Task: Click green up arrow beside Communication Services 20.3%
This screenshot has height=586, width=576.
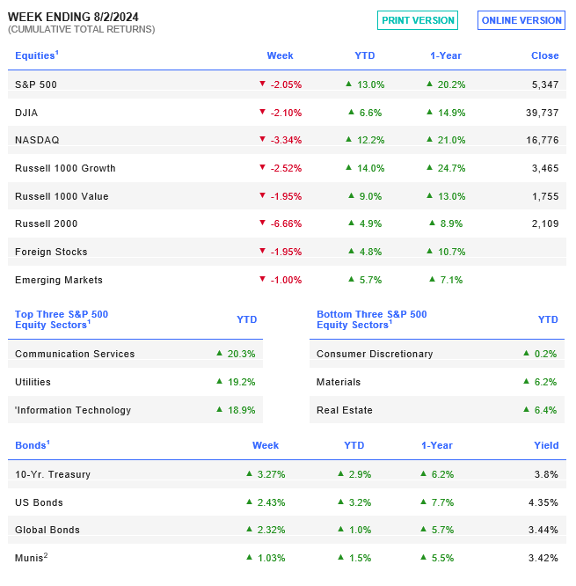Action: [220, 353]
